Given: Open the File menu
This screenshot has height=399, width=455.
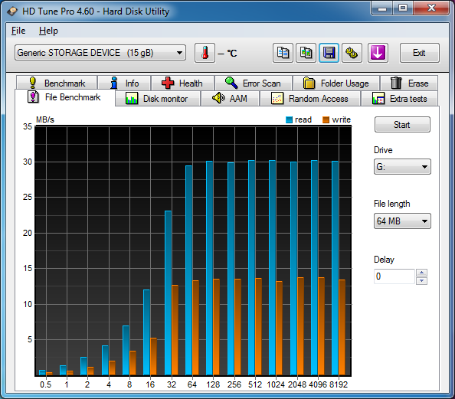Looking at the screenshot, I should click(x=18, y=31).
